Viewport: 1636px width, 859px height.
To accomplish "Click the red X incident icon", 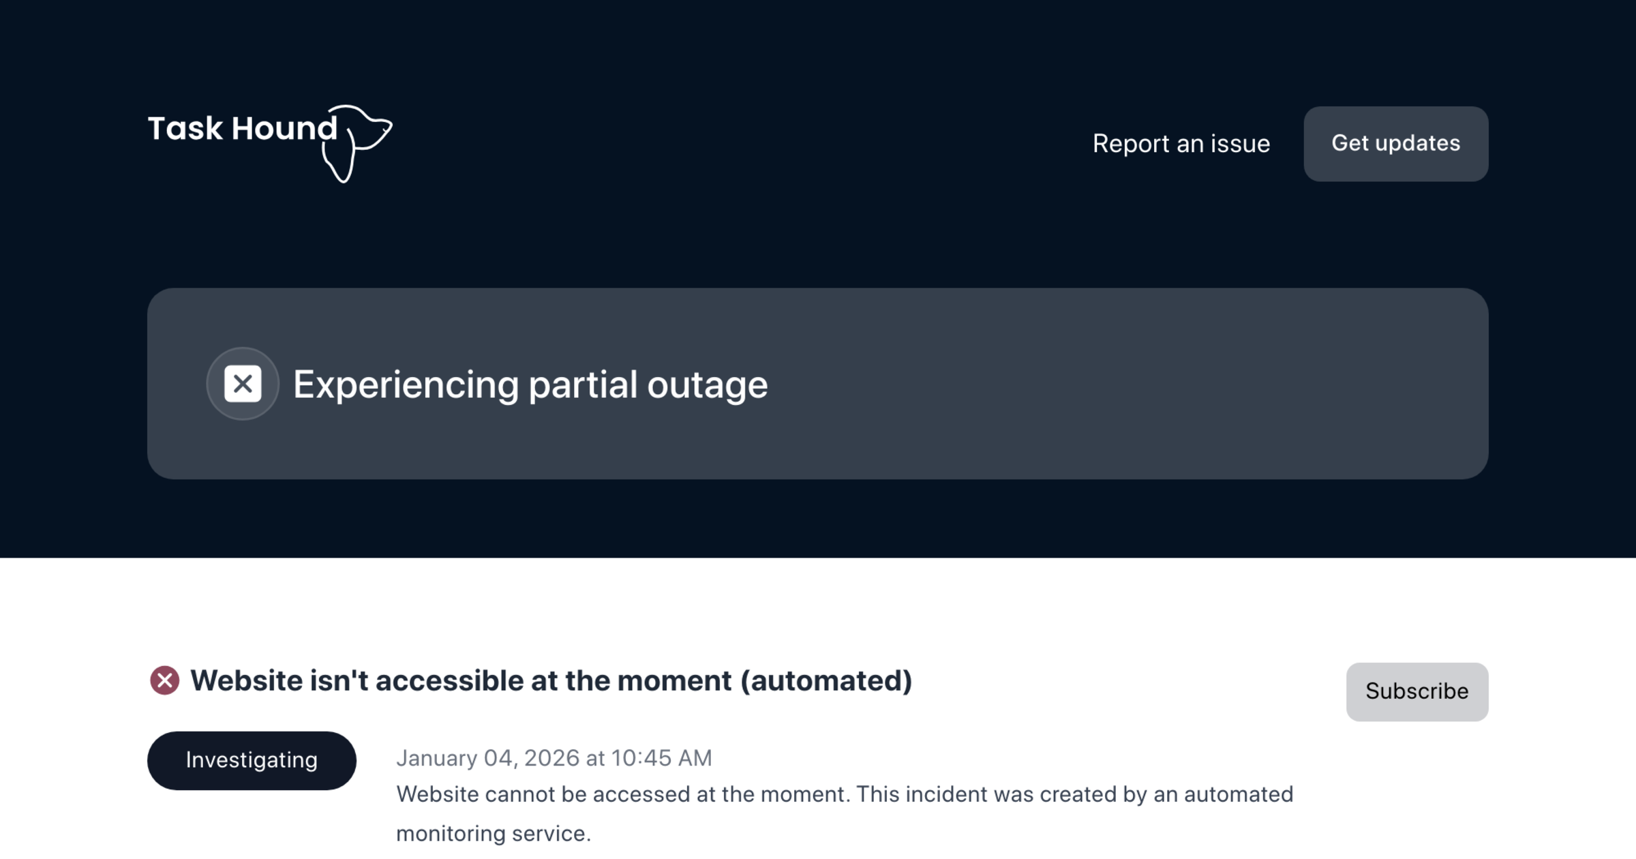I will tap(164, 680).
